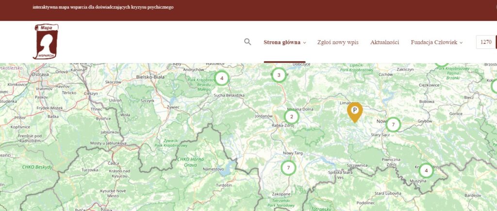The image size is (497, 211).
Task: Click the Zakopane label on map
Action: pos(281,194)
